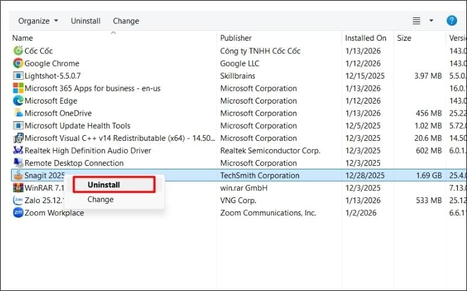Click the Cốc Cốc browser icon
The width and height of the screenshot is (467, 291).
[x=18, y=51]
